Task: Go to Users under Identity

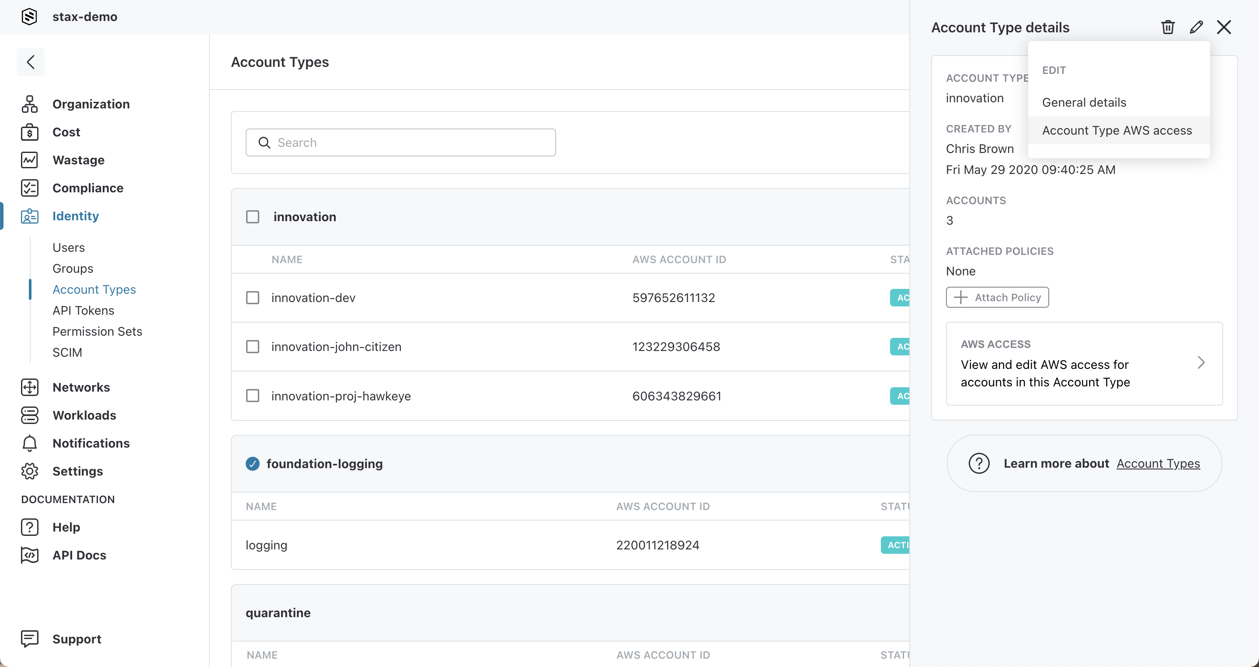Action: coord(69,248)
